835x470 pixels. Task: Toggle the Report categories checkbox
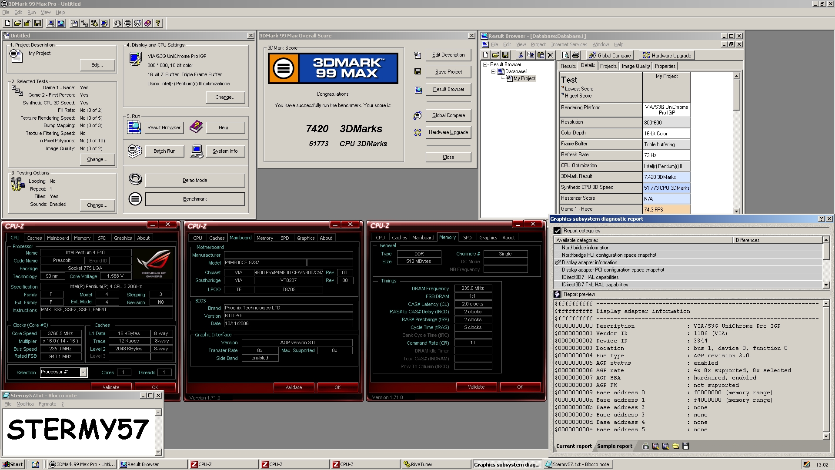[557, 231]
